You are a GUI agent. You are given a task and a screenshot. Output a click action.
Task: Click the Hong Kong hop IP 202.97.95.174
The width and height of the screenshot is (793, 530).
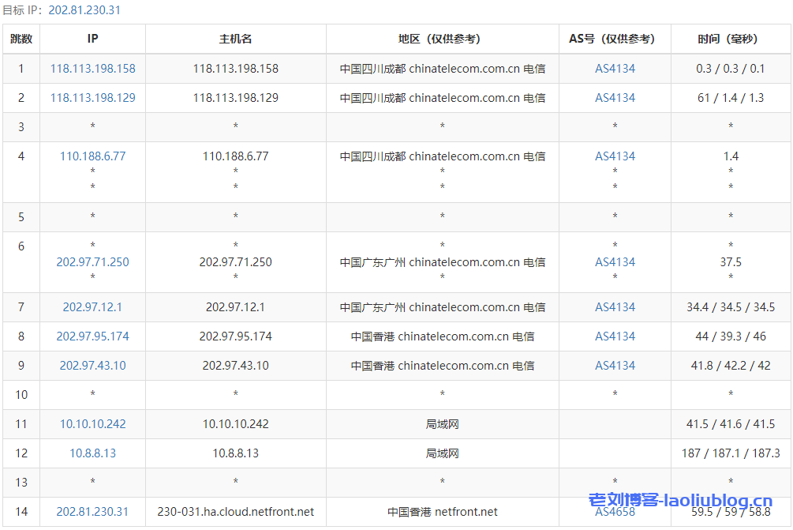click(x=92, y=336)
